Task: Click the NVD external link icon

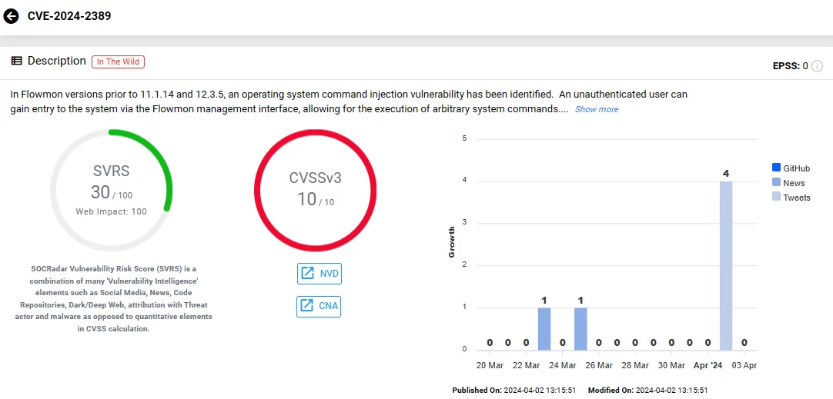Action: tap(307, 273)
